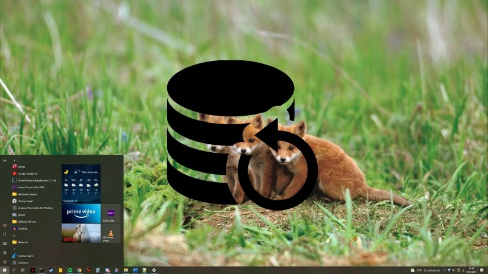Open Google Chrome from the taskbar
Screen dimensions: 488x274
coord(79,270)
